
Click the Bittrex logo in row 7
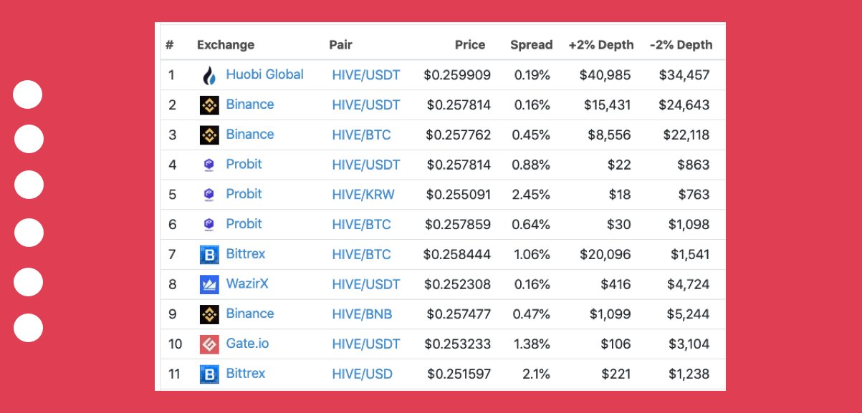coord(209,254)
